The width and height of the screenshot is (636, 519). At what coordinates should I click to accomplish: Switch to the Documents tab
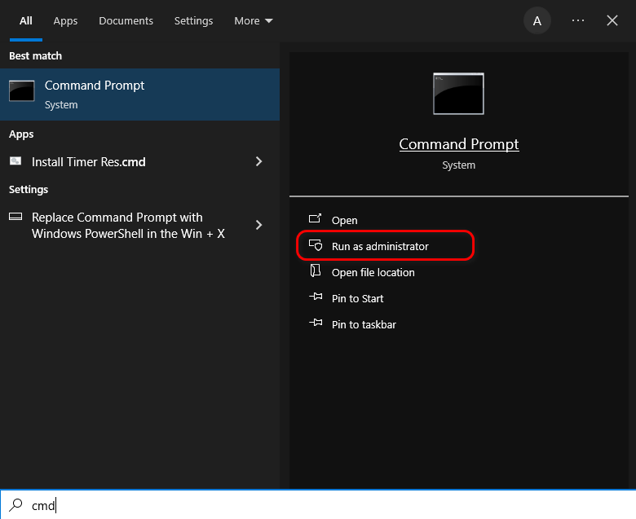(x=126, y=20)
